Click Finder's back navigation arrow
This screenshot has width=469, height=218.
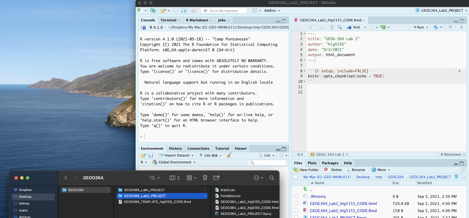[66, 178]
